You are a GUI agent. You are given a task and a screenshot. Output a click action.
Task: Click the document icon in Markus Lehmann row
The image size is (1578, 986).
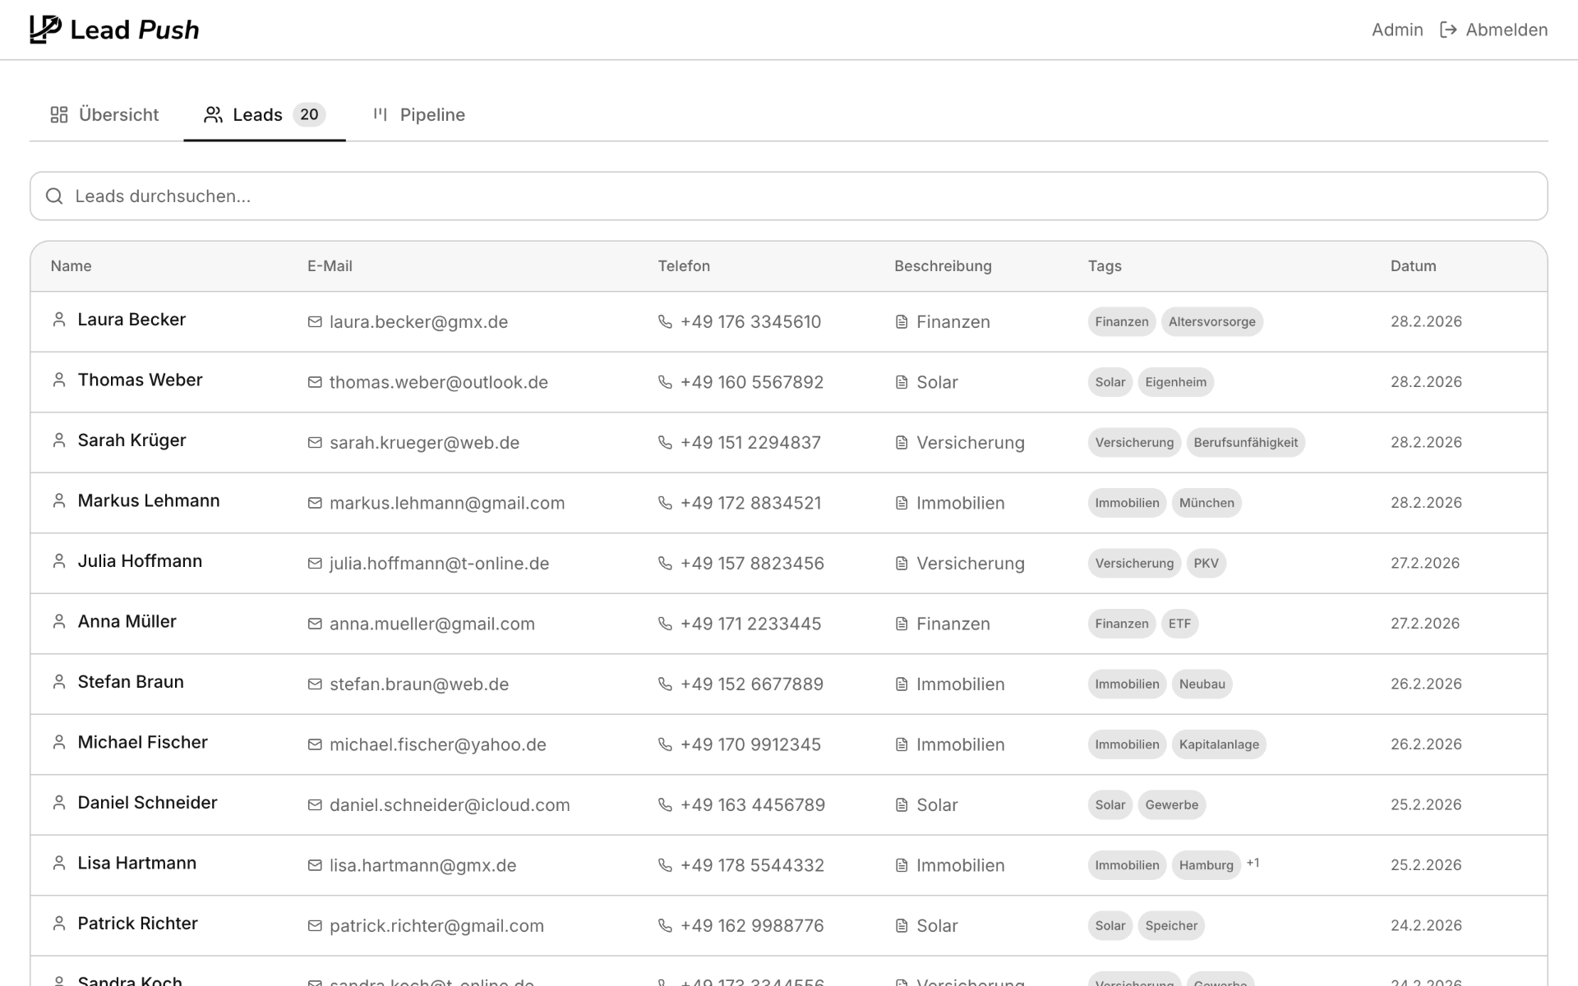pos(902,503)
